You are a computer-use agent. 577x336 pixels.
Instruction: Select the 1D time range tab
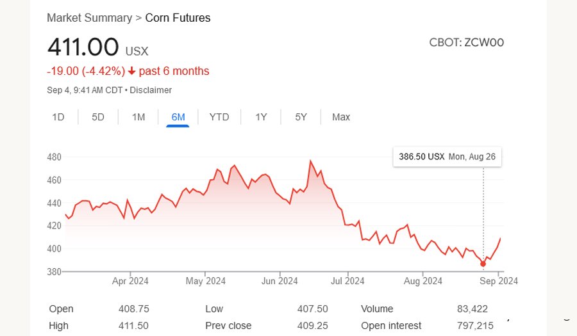coord(58,117)
